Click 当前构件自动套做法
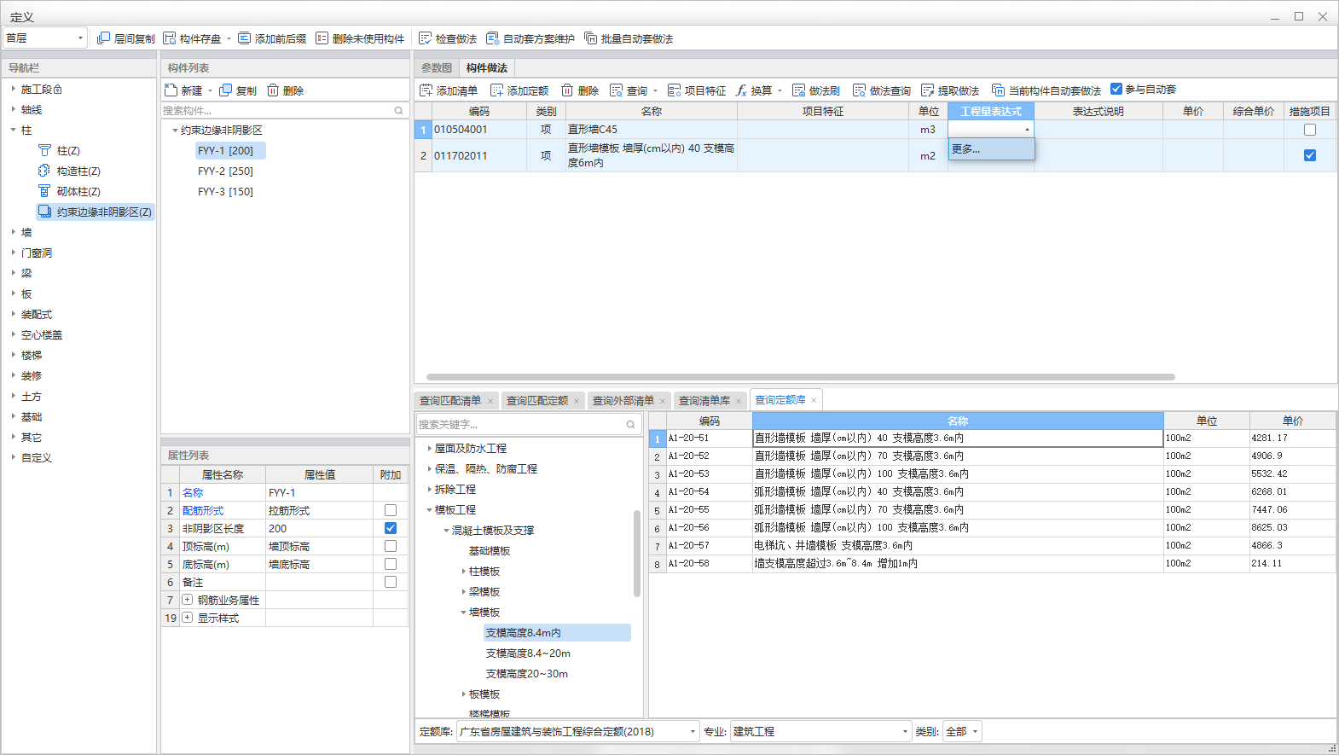 point(1046,90)
